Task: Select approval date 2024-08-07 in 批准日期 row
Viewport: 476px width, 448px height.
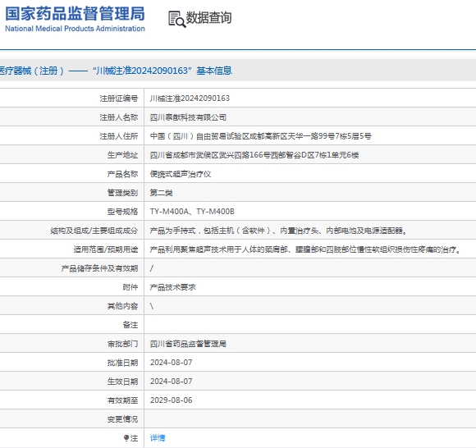Action: tap(172, 363)
